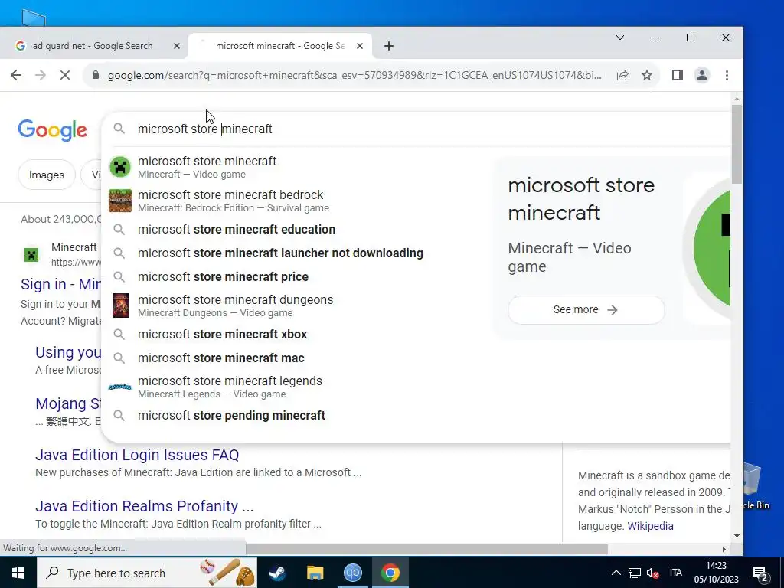
Task: Click the horizontal scrollbar thumb
Action: pyautogui.click(x=426, y=549)
